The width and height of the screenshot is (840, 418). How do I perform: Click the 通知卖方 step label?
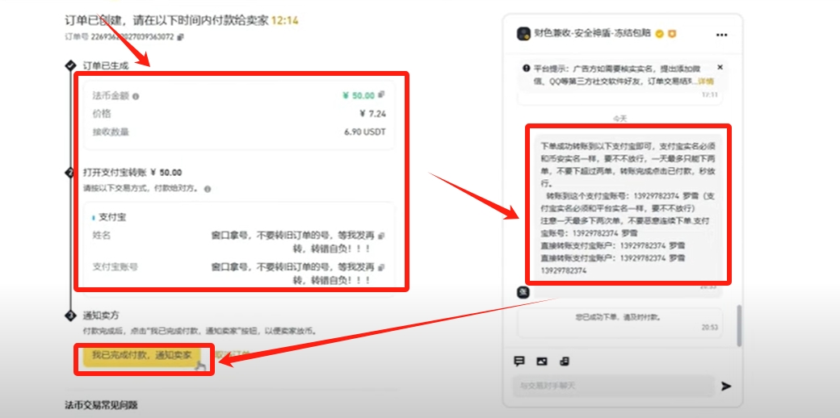click(101, 316)
